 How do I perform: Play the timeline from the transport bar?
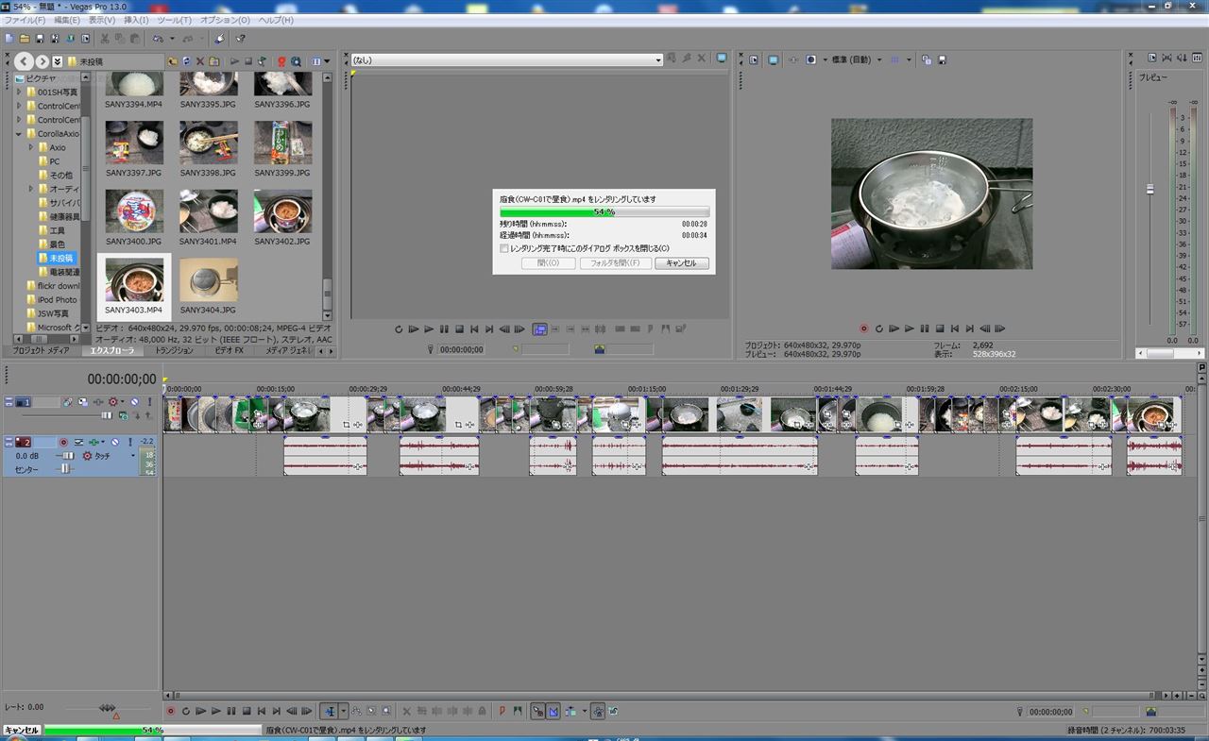(216, 710)
